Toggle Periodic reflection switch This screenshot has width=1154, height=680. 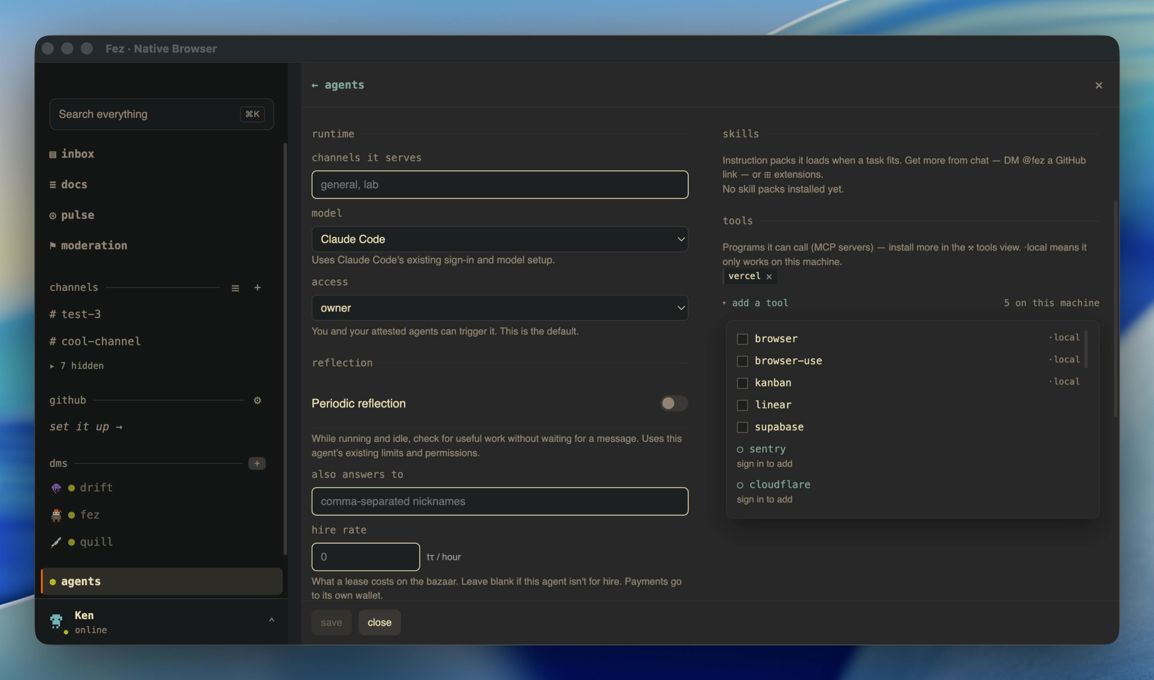tap(674, 403)
